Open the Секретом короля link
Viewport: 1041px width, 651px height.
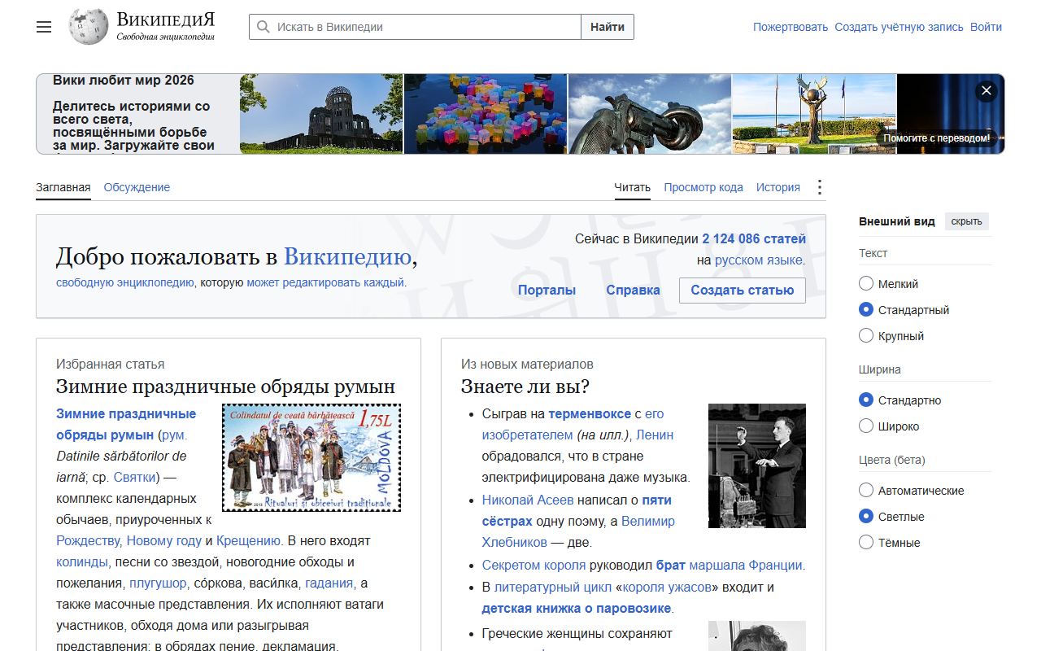tap(534, 565)
